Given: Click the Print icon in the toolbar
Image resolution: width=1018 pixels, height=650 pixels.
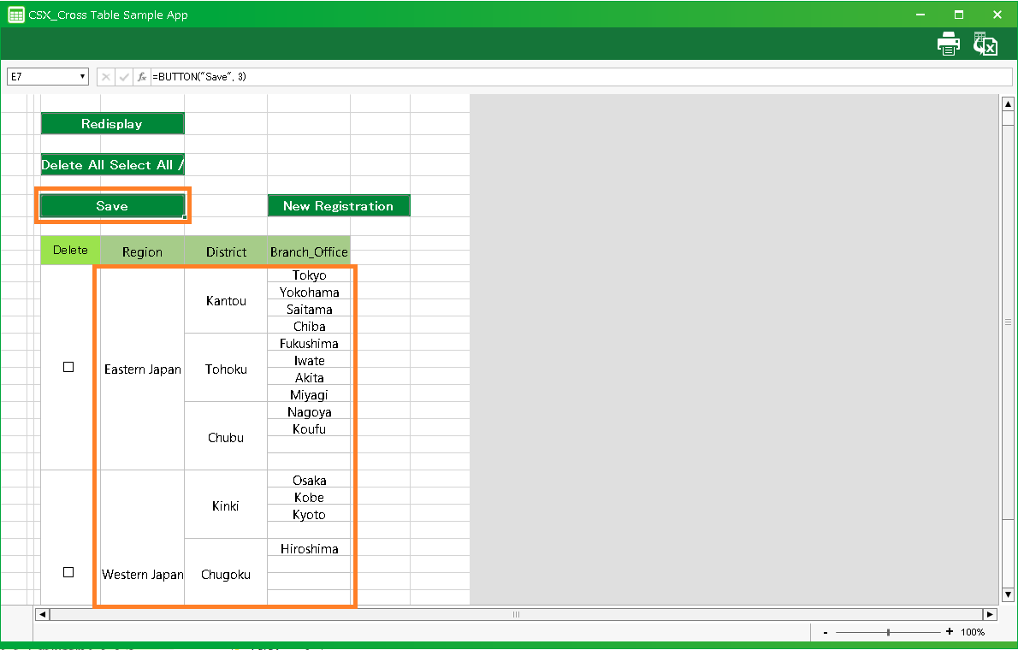Looking at the screenshot, I should (948, 44).
